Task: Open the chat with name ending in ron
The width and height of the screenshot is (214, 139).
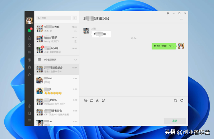Action: 57,80
